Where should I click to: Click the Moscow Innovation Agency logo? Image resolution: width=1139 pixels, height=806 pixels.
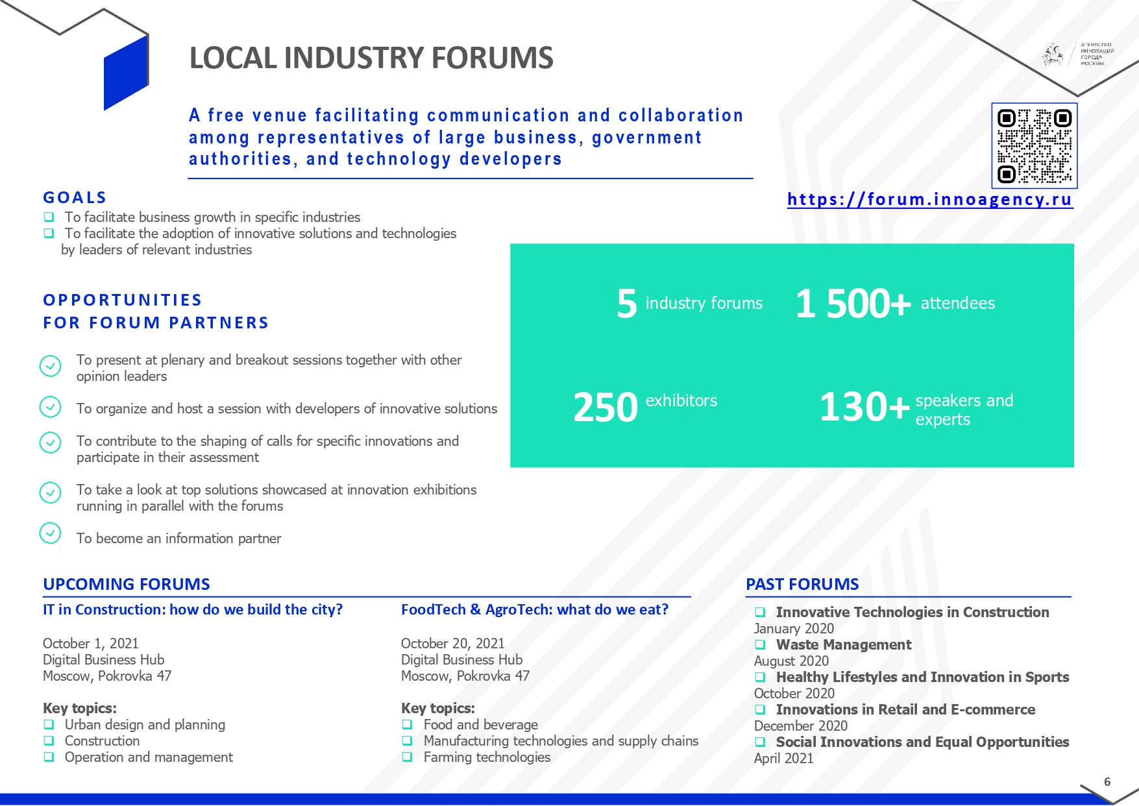pyautogui.click(x=1077, y=55)
